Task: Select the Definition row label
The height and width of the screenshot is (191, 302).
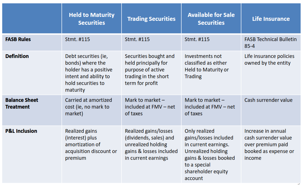Action: pos(17,56)
